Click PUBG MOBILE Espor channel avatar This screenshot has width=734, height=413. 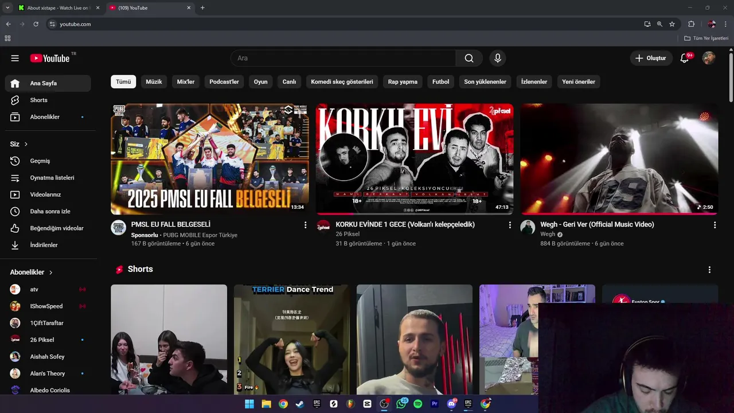tap(118, 227)
